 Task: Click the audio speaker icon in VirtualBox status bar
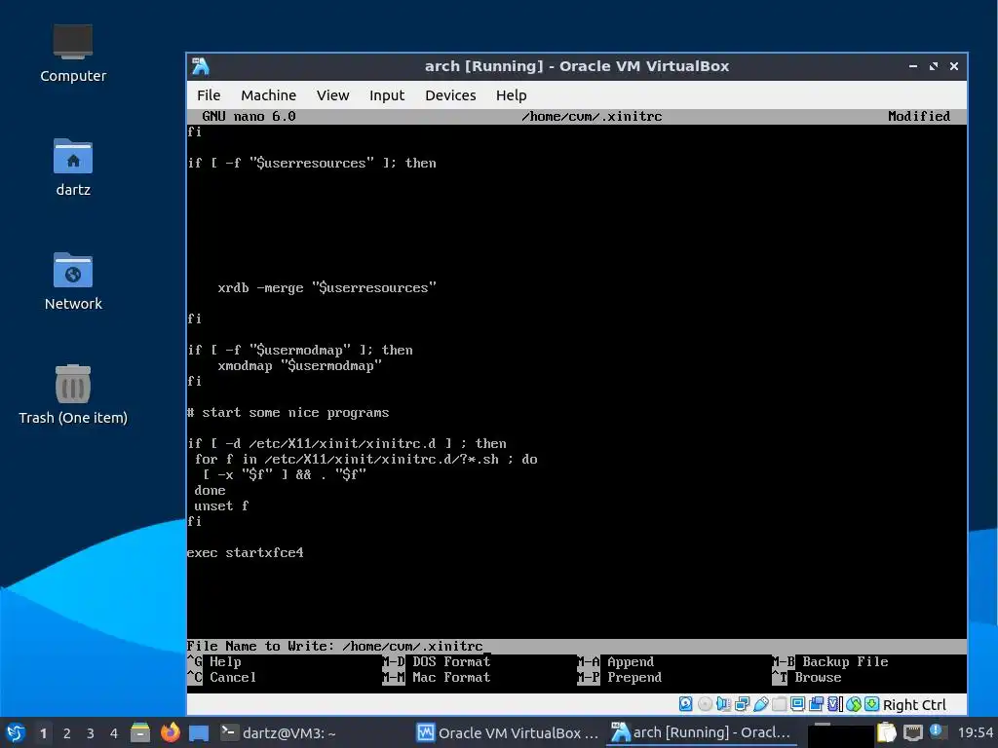pos(723,704)
